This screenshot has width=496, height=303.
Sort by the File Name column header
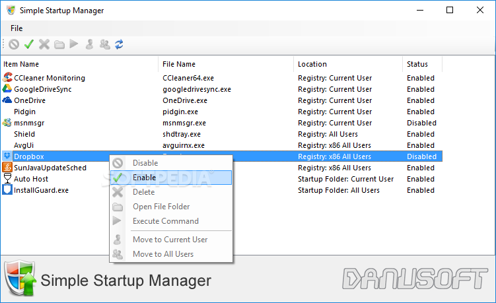pyautogui.click(x=226, y=64)
